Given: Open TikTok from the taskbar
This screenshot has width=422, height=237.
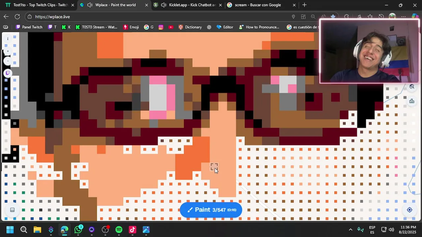Looking at the screenshot, I should tap(133, 230).
